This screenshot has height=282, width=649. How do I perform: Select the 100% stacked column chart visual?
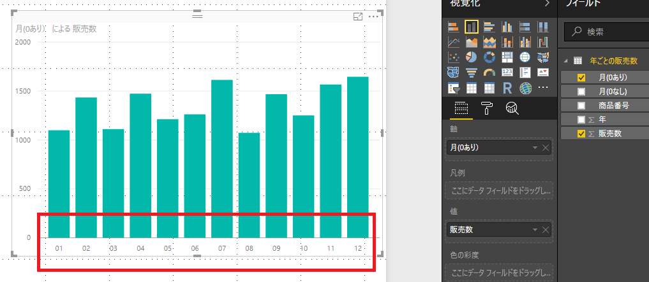click(542, 27)
